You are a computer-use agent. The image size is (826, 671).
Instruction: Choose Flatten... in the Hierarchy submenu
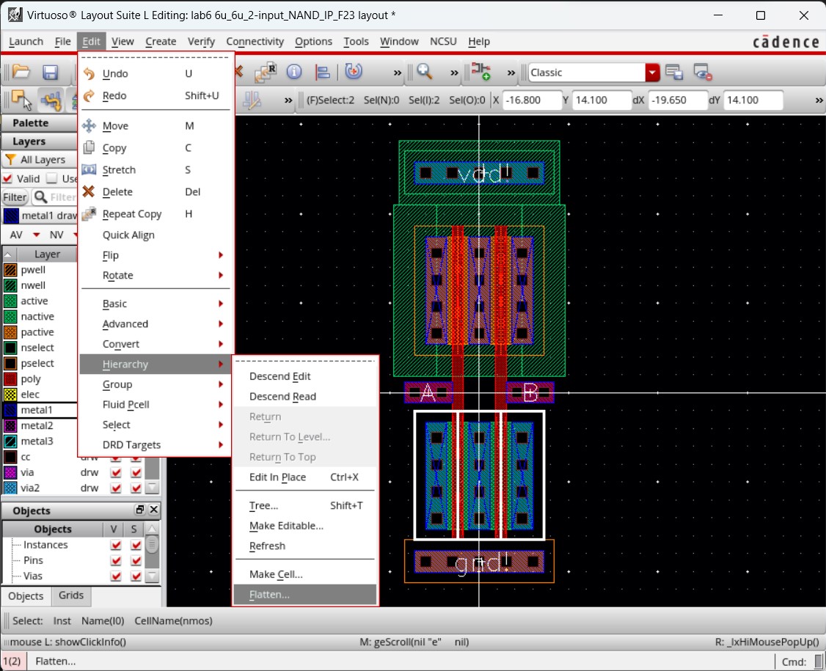click(x=305, y=595)
